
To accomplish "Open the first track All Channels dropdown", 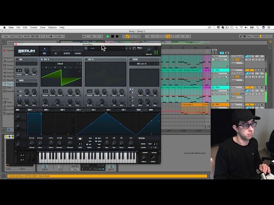I will click(x=237, y=56).
